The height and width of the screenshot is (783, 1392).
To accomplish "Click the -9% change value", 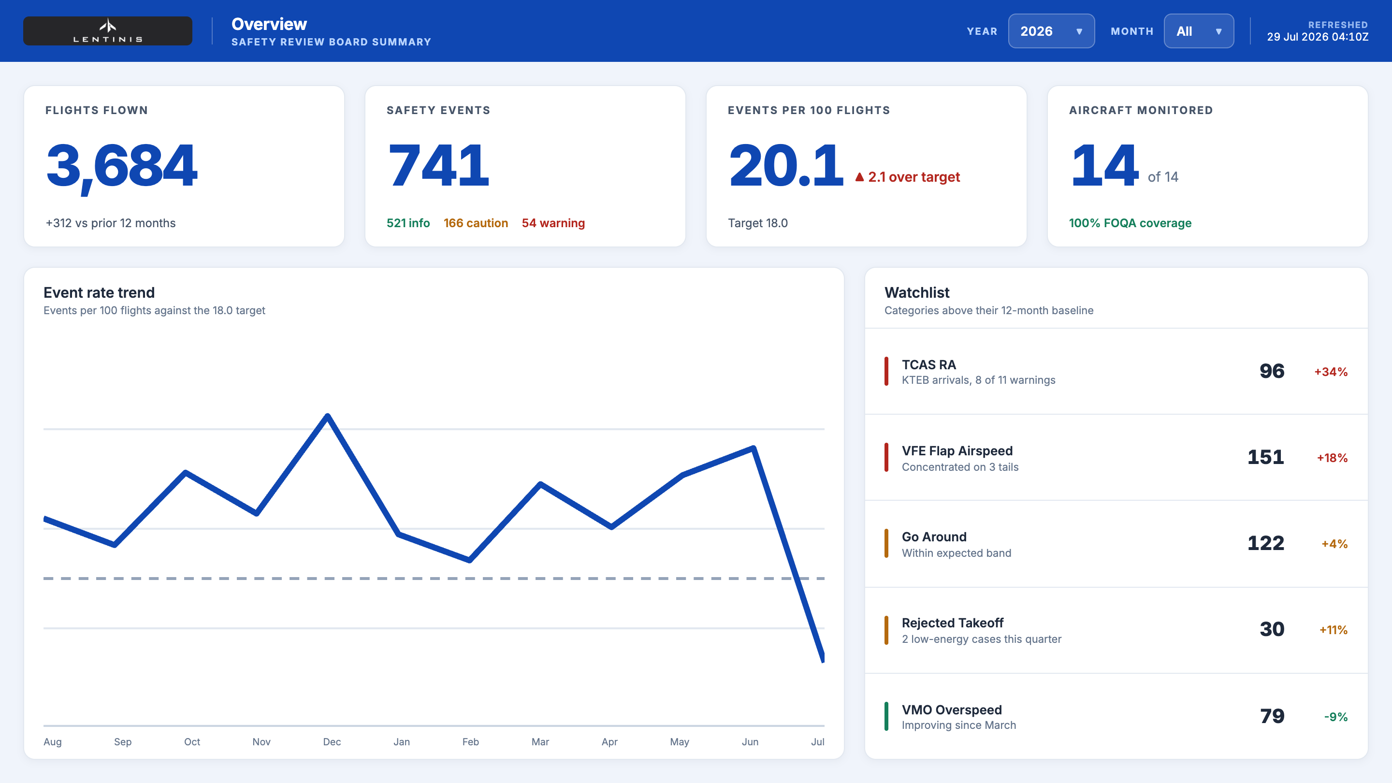I will click(1336, 717).
